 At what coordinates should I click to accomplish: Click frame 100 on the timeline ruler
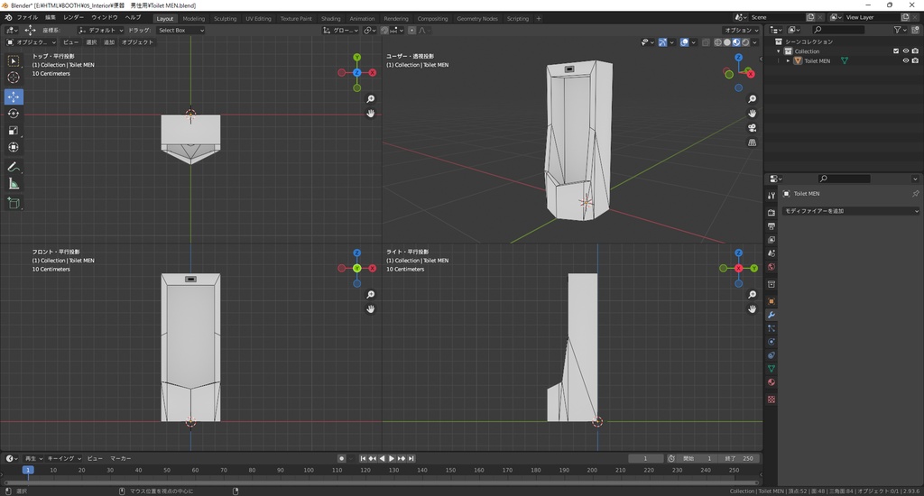point(309,470)
